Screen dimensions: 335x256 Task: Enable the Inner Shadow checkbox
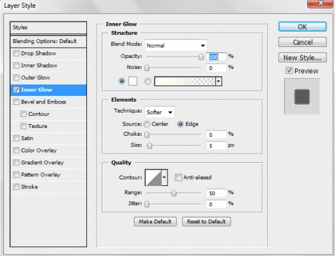[x=16, y=66]
